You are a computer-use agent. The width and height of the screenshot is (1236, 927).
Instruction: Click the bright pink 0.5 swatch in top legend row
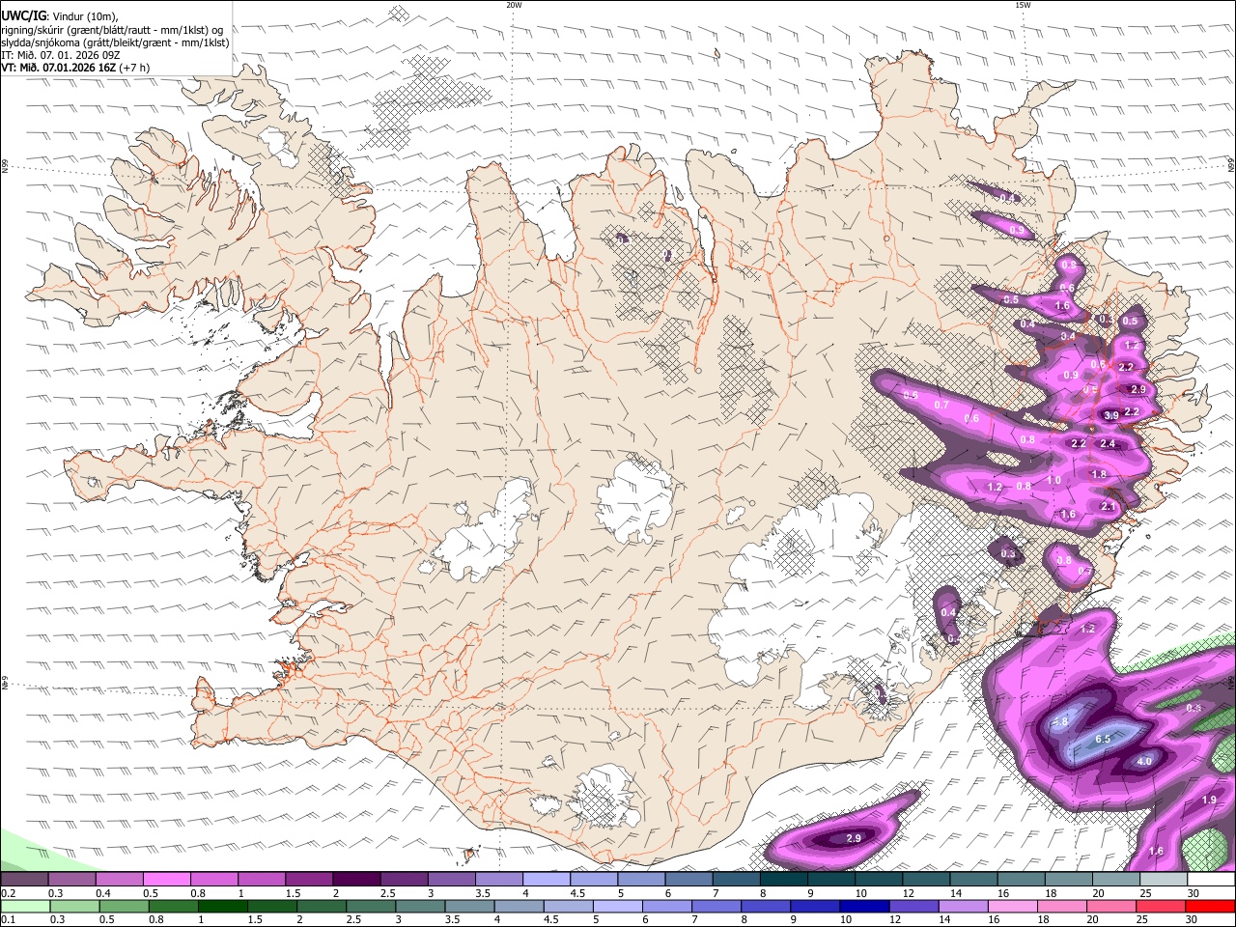pyautogui.click(x=166, y=880)
